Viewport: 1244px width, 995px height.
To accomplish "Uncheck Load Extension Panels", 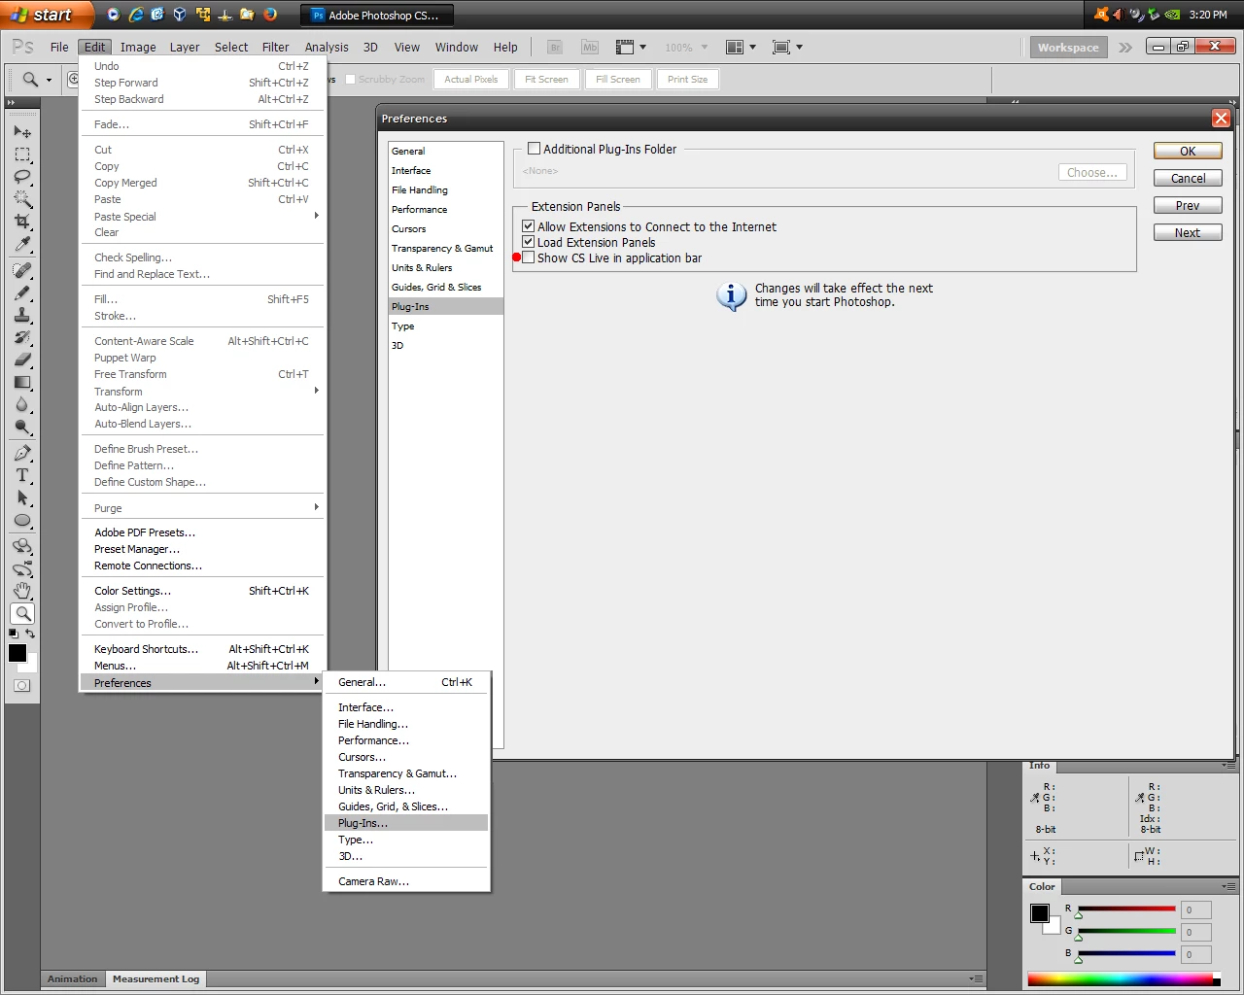I will click(529, 242).
